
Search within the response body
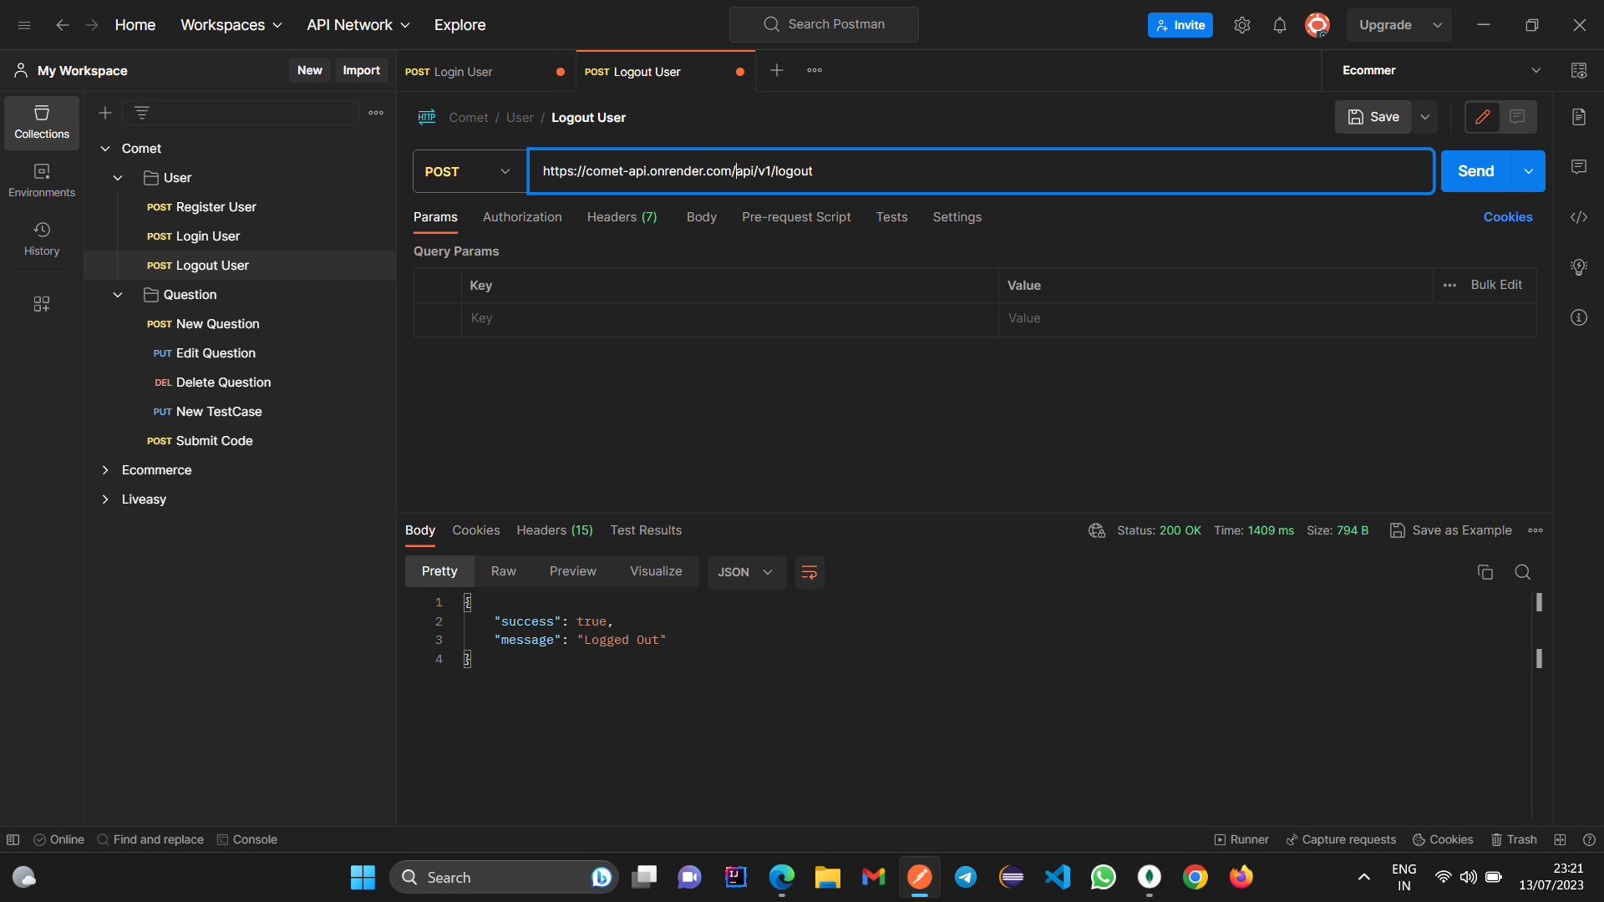[1522, 572]
